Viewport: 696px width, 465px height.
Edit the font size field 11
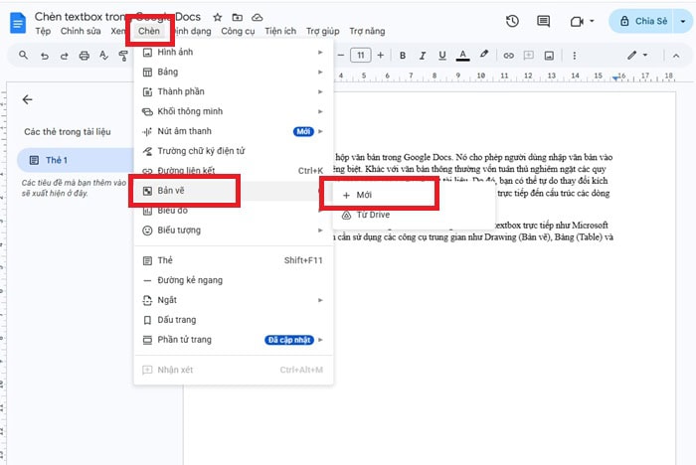click(360, 56)
